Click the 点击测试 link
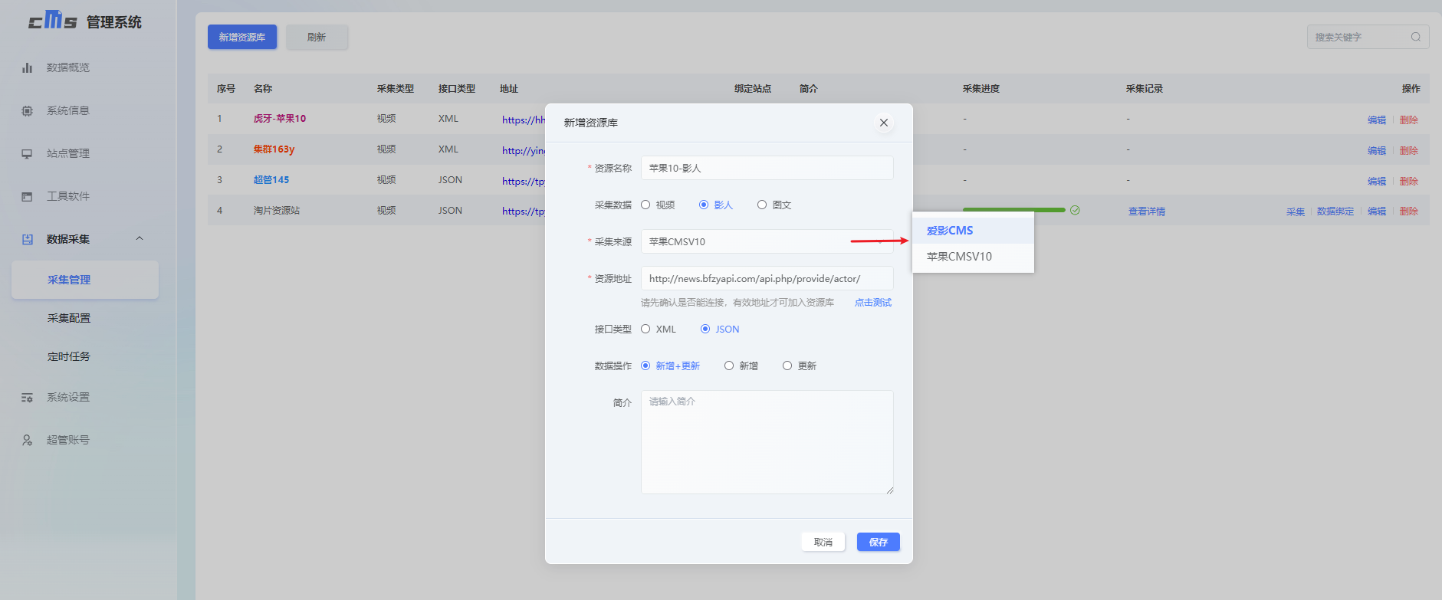 click(873, 303)
